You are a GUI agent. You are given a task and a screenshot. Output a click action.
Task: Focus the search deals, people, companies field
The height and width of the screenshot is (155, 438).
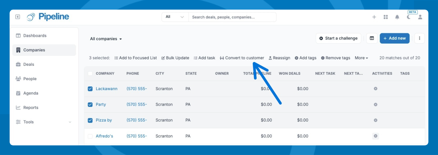(232, 17)
